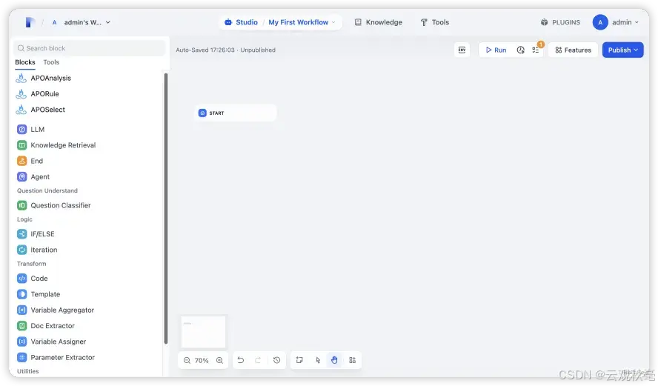The width and height of the screenshot is (658, 386).
Task: Open the Features panel
Action: (573, 50)
